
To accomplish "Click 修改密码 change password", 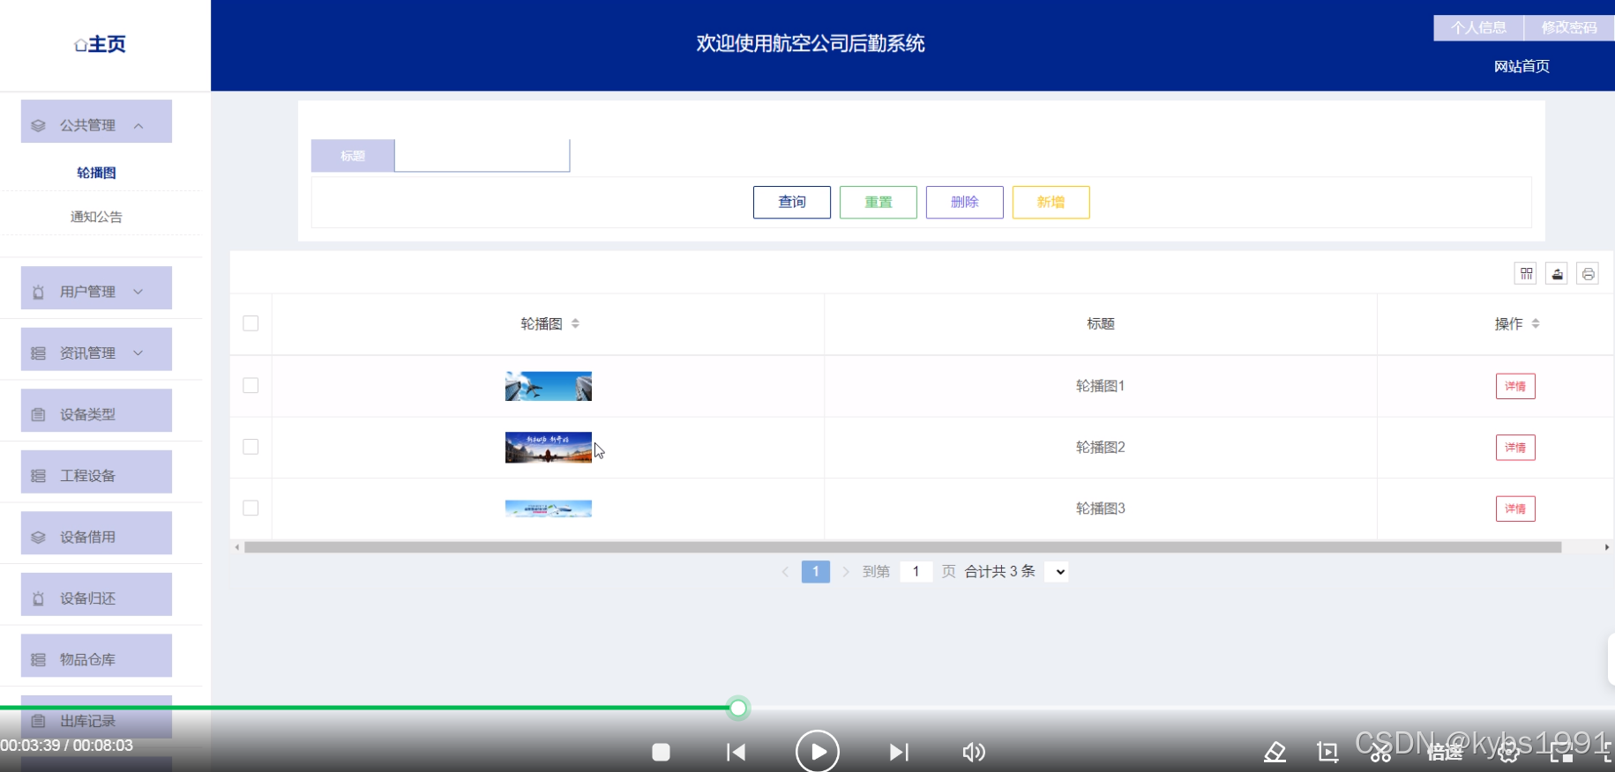I will [1569, 28].
